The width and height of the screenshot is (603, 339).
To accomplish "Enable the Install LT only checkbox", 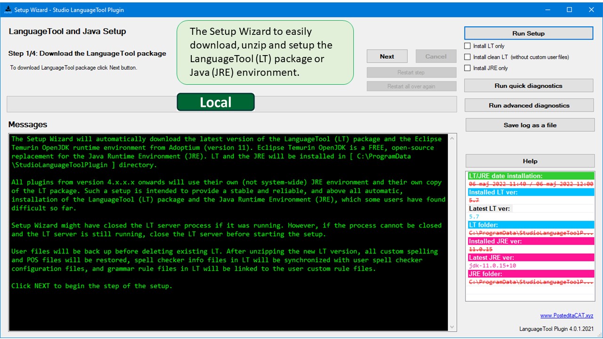I will [468, 46].
